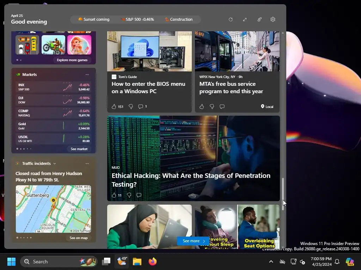Screen dimensions: 361x270
Task: Comment on MTA free bus article
Action: point(222,107)
